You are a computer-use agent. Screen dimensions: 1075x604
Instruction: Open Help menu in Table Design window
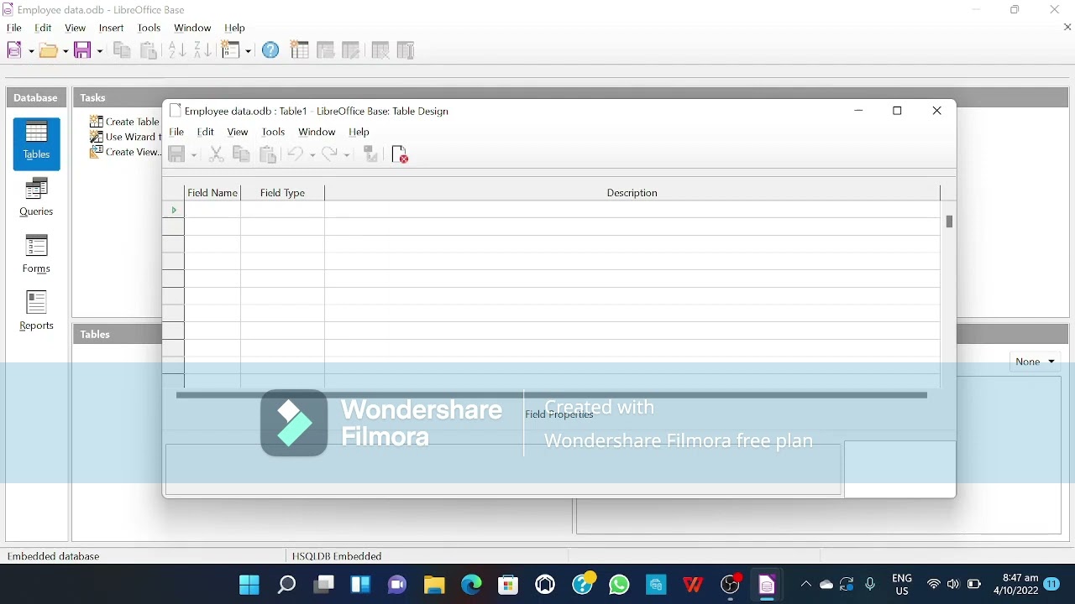(x=359, y=132)
